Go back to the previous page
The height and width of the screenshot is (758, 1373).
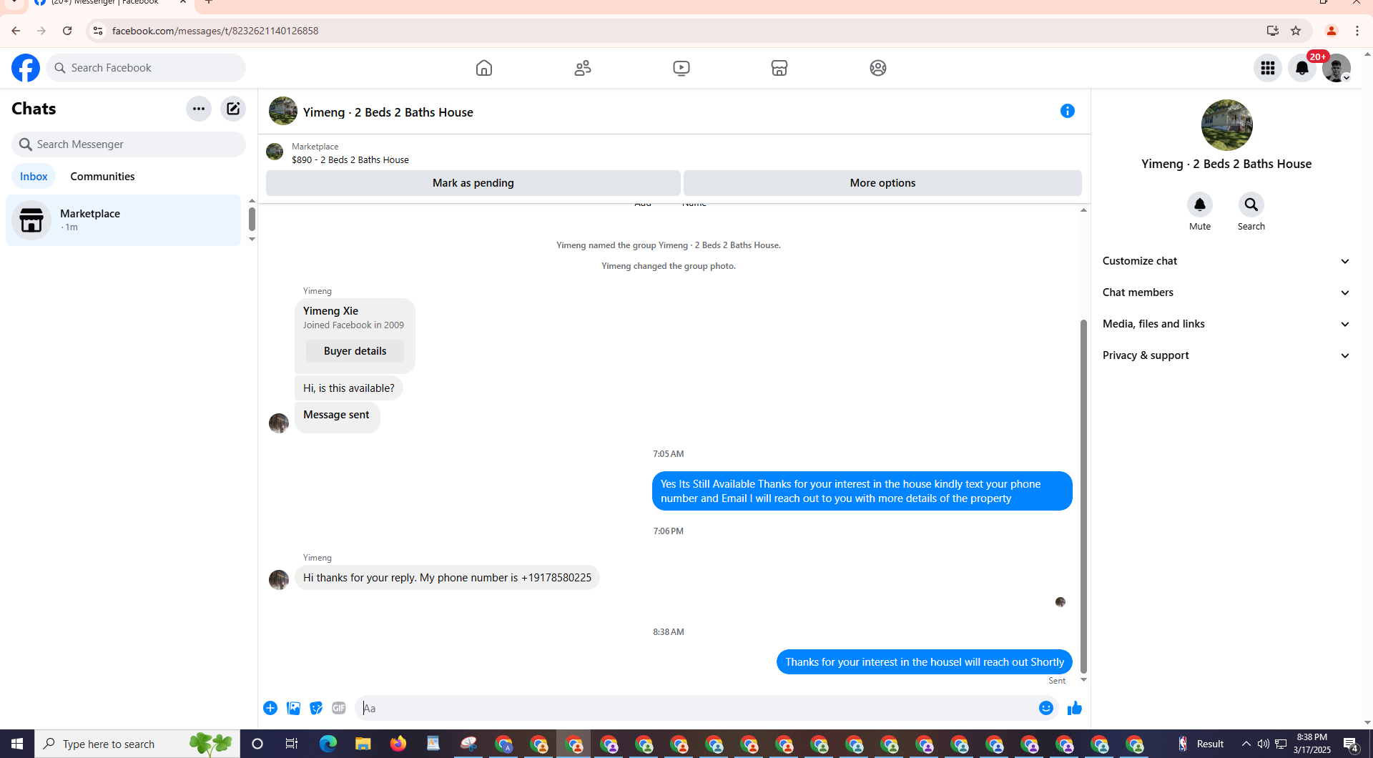coord(16,31)
